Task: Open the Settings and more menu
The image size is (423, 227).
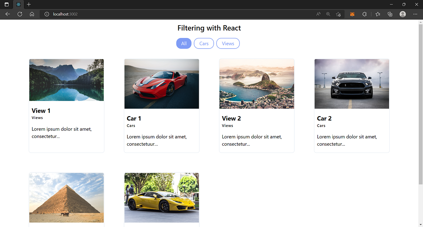Action: click(x=415, y=14)
